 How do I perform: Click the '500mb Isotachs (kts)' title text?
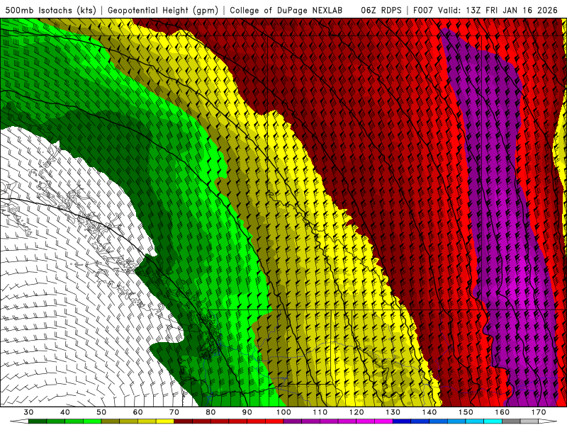(x=51, y=11)
